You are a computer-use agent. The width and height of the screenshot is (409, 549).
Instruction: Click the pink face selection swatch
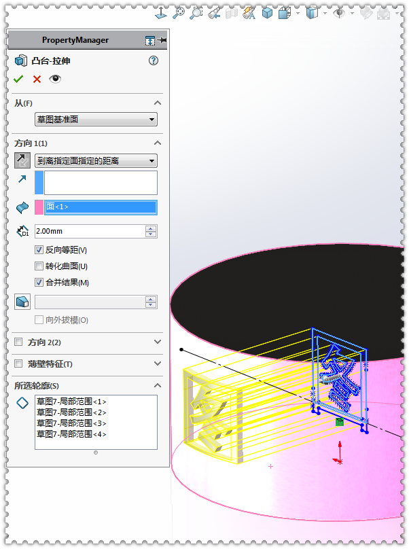[x=39, y=207]
